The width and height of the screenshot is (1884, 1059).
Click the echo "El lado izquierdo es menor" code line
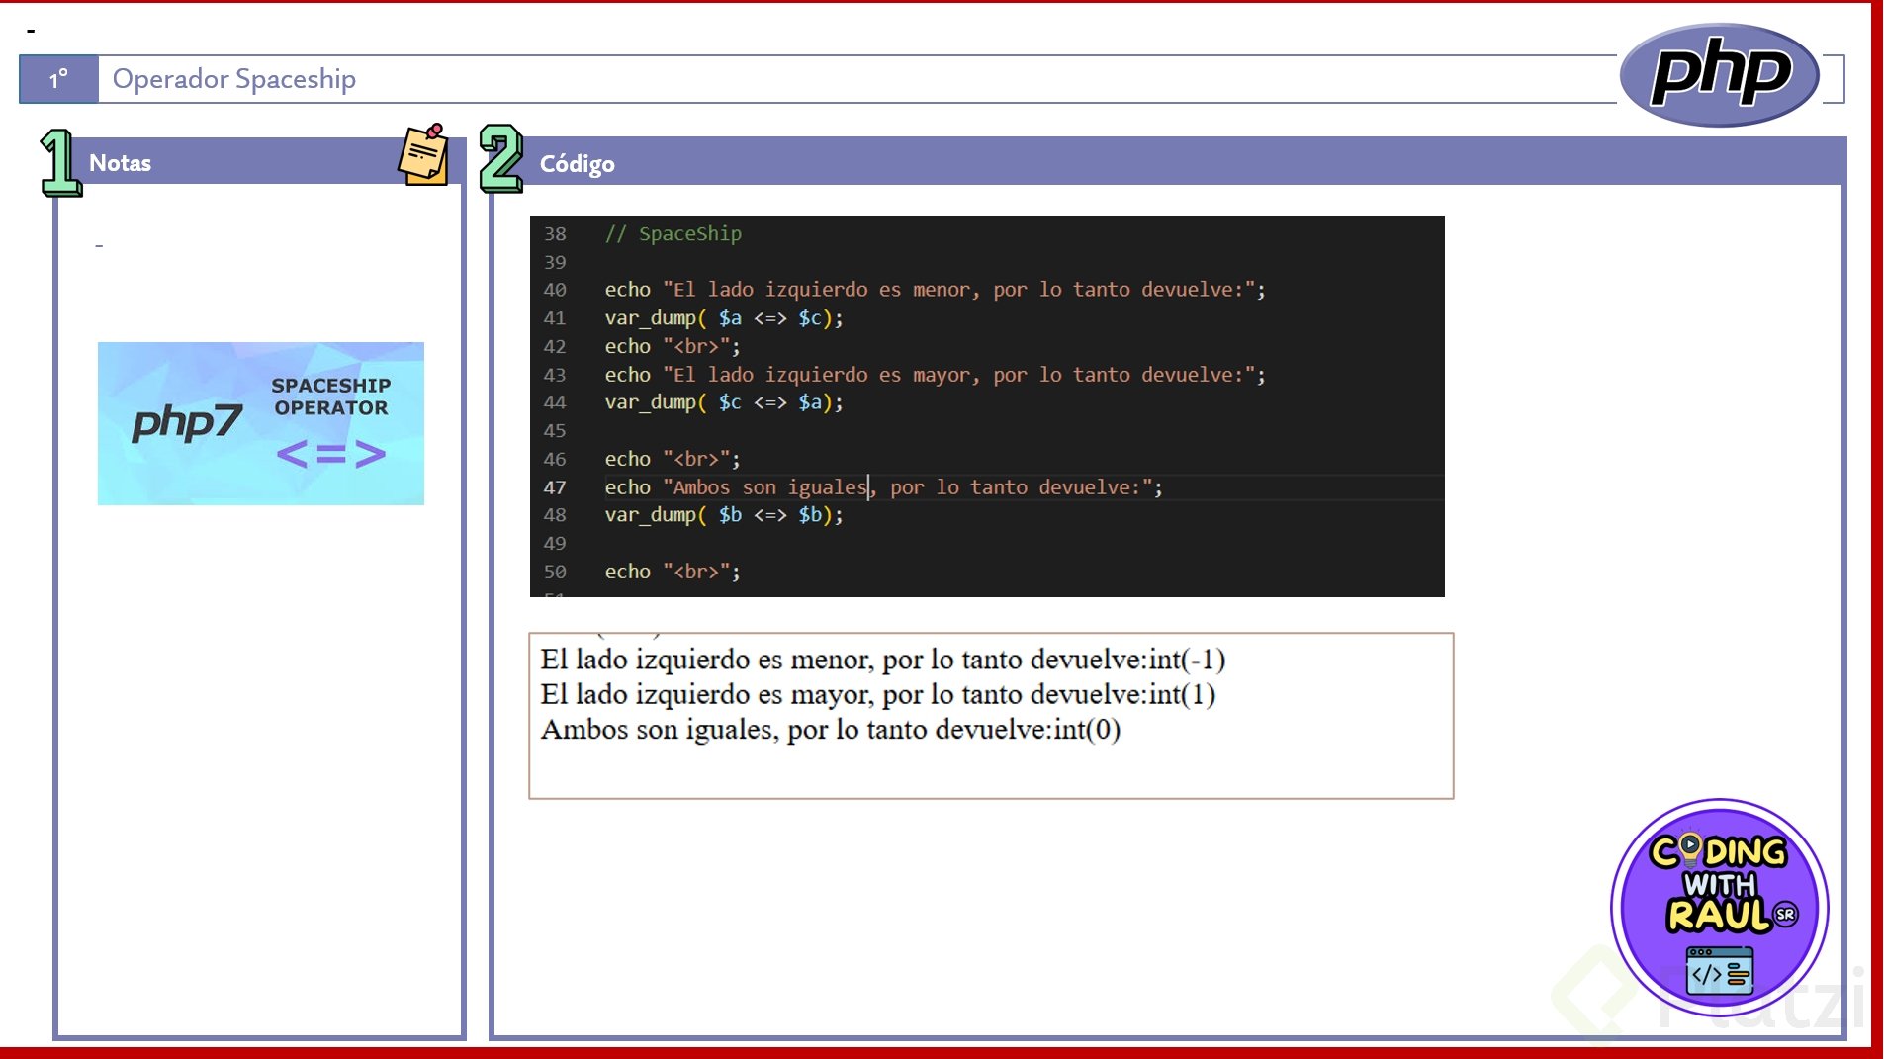point(936,290)
